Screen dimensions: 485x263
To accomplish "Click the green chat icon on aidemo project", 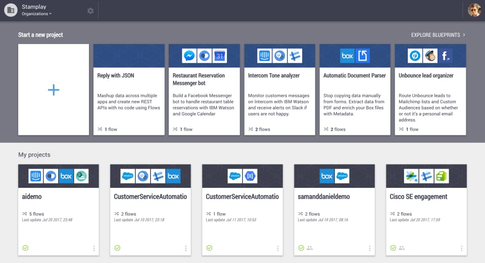I will click(81, 176).
